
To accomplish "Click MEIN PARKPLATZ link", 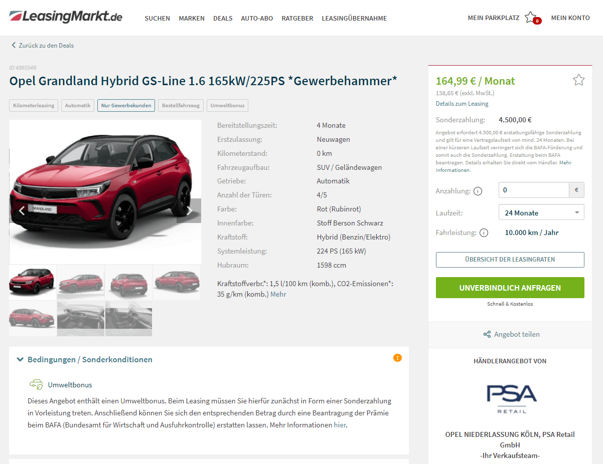I will click(x=494, y=18).
